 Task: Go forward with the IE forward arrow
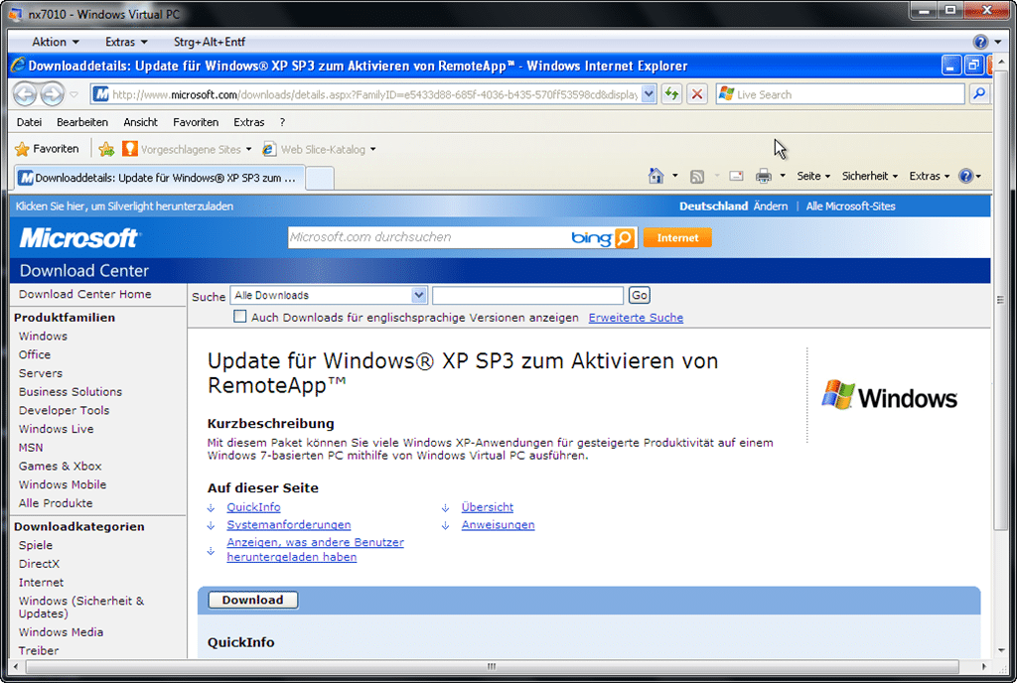click(x=52, y=94)
